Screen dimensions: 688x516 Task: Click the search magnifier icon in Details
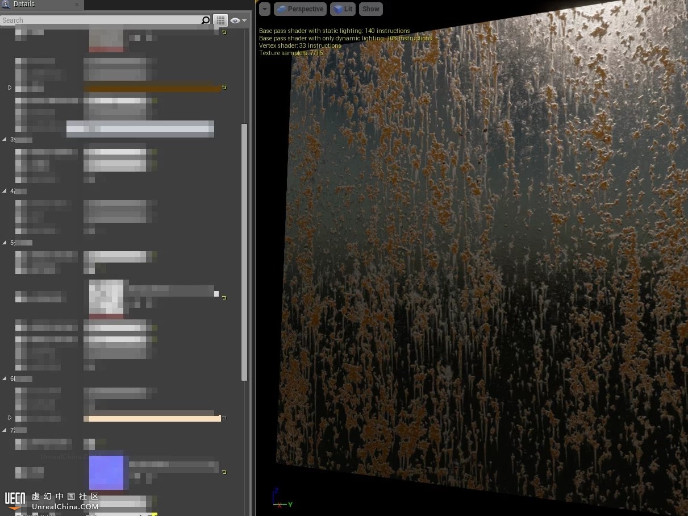pyautogui.click(x=205, y=20)
